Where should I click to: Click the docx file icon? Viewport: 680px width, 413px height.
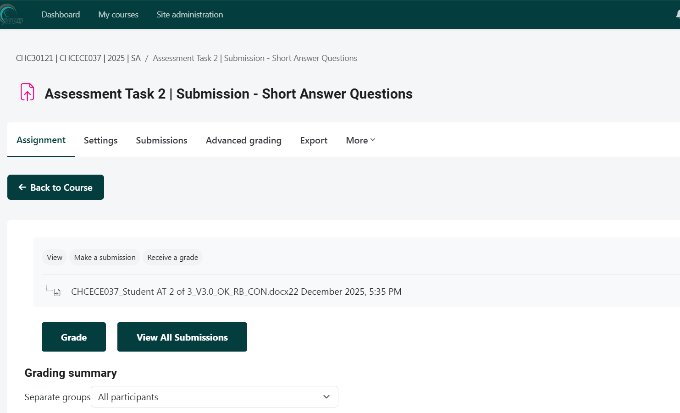[57, 292]
